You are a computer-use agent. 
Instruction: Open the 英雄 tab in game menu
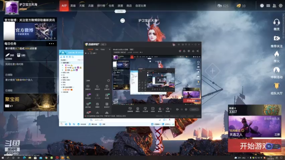[x=73, y=6]
